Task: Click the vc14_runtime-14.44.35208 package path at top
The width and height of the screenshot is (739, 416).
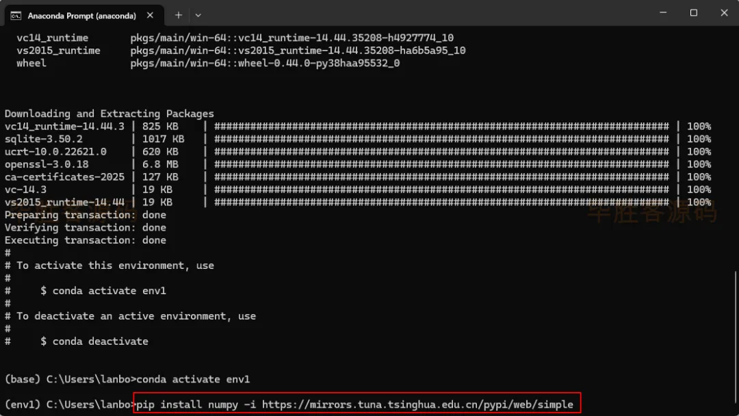Action: 291,38
